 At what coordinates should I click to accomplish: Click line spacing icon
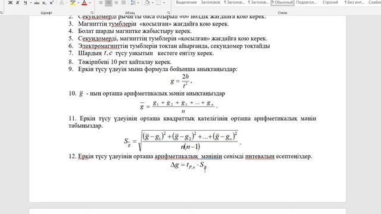(x=133, y=3)
